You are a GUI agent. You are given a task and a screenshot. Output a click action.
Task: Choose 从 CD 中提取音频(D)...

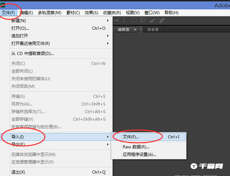(x=61, y=54)
